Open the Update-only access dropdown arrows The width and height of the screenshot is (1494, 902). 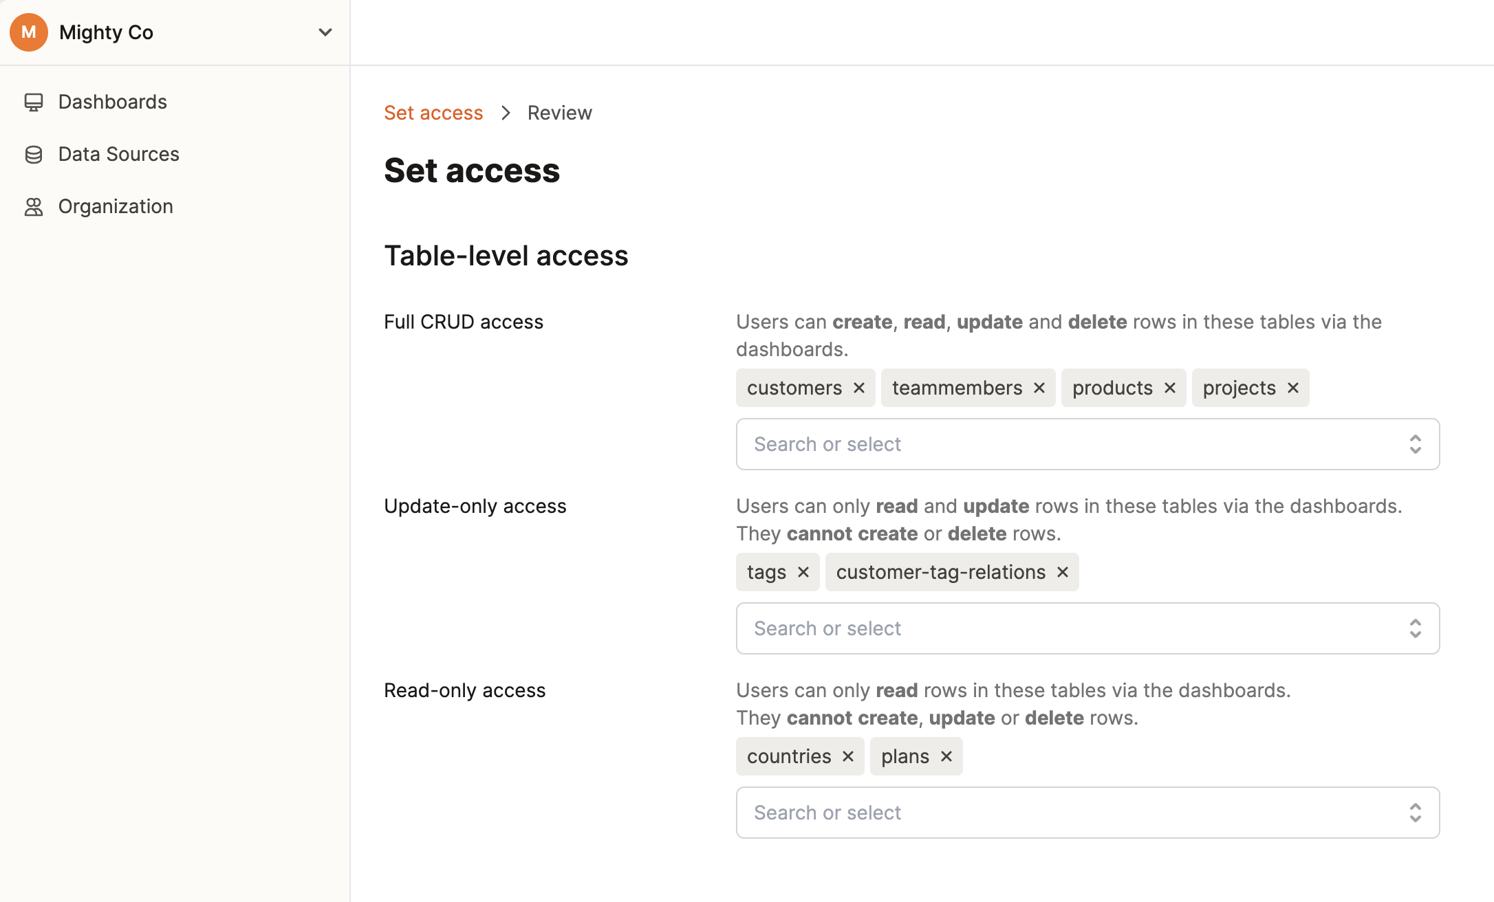(1416, 628)
